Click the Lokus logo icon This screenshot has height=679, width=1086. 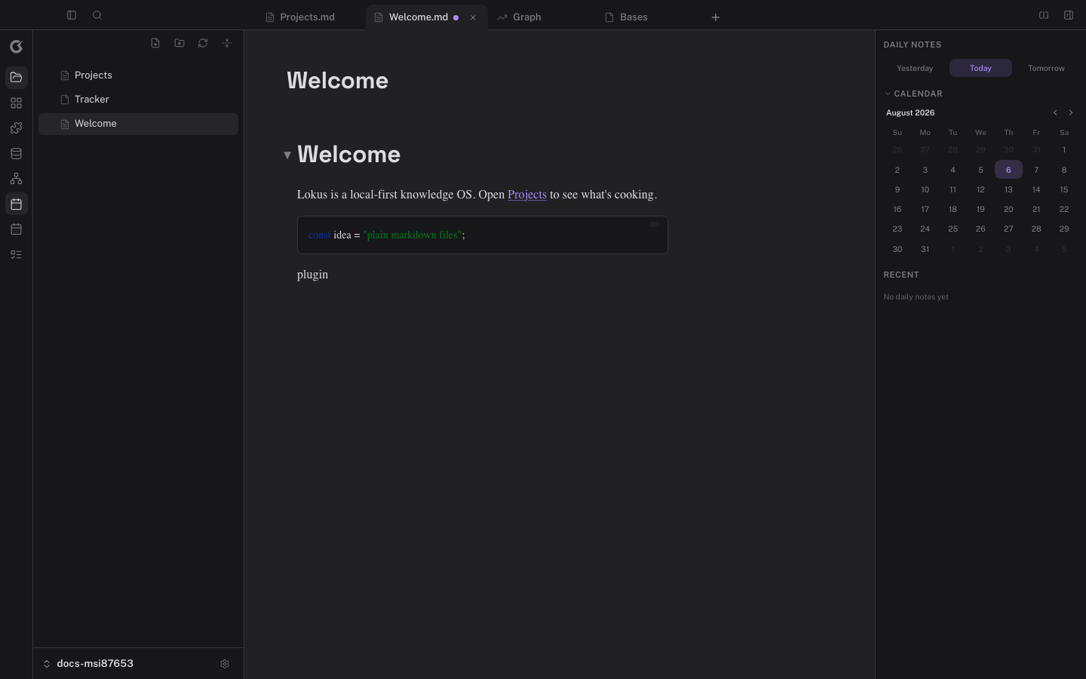pos(17,47)
